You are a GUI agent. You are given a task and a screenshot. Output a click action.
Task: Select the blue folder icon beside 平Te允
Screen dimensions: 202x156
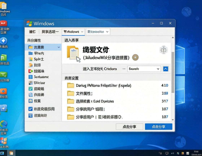[30, 53]
